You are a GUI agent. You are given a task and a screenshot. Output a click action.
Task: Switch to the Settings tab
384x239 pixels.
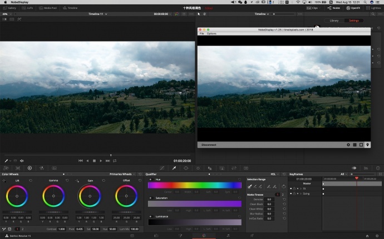pos(353,21)
